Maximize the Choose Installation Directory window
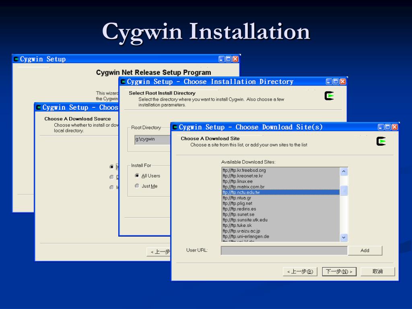 336,82
